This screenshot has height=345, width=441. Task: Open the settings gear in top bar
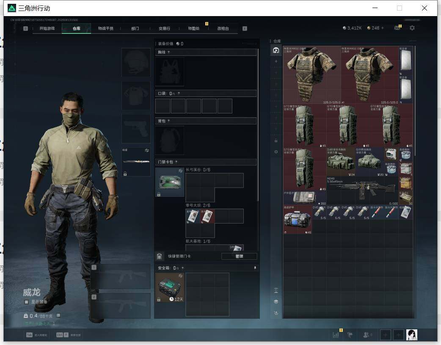coord(412,28)
